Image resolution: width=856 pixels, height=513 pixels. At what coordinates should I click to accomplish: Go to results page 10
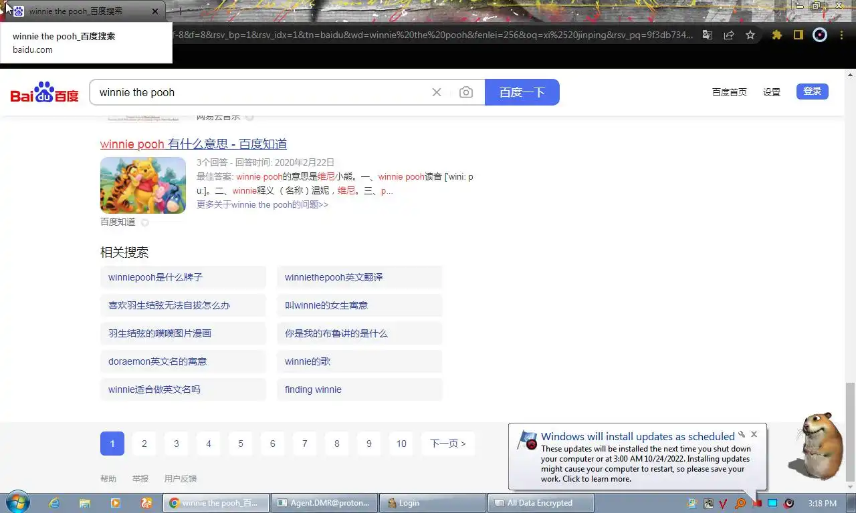pos(401,444)
